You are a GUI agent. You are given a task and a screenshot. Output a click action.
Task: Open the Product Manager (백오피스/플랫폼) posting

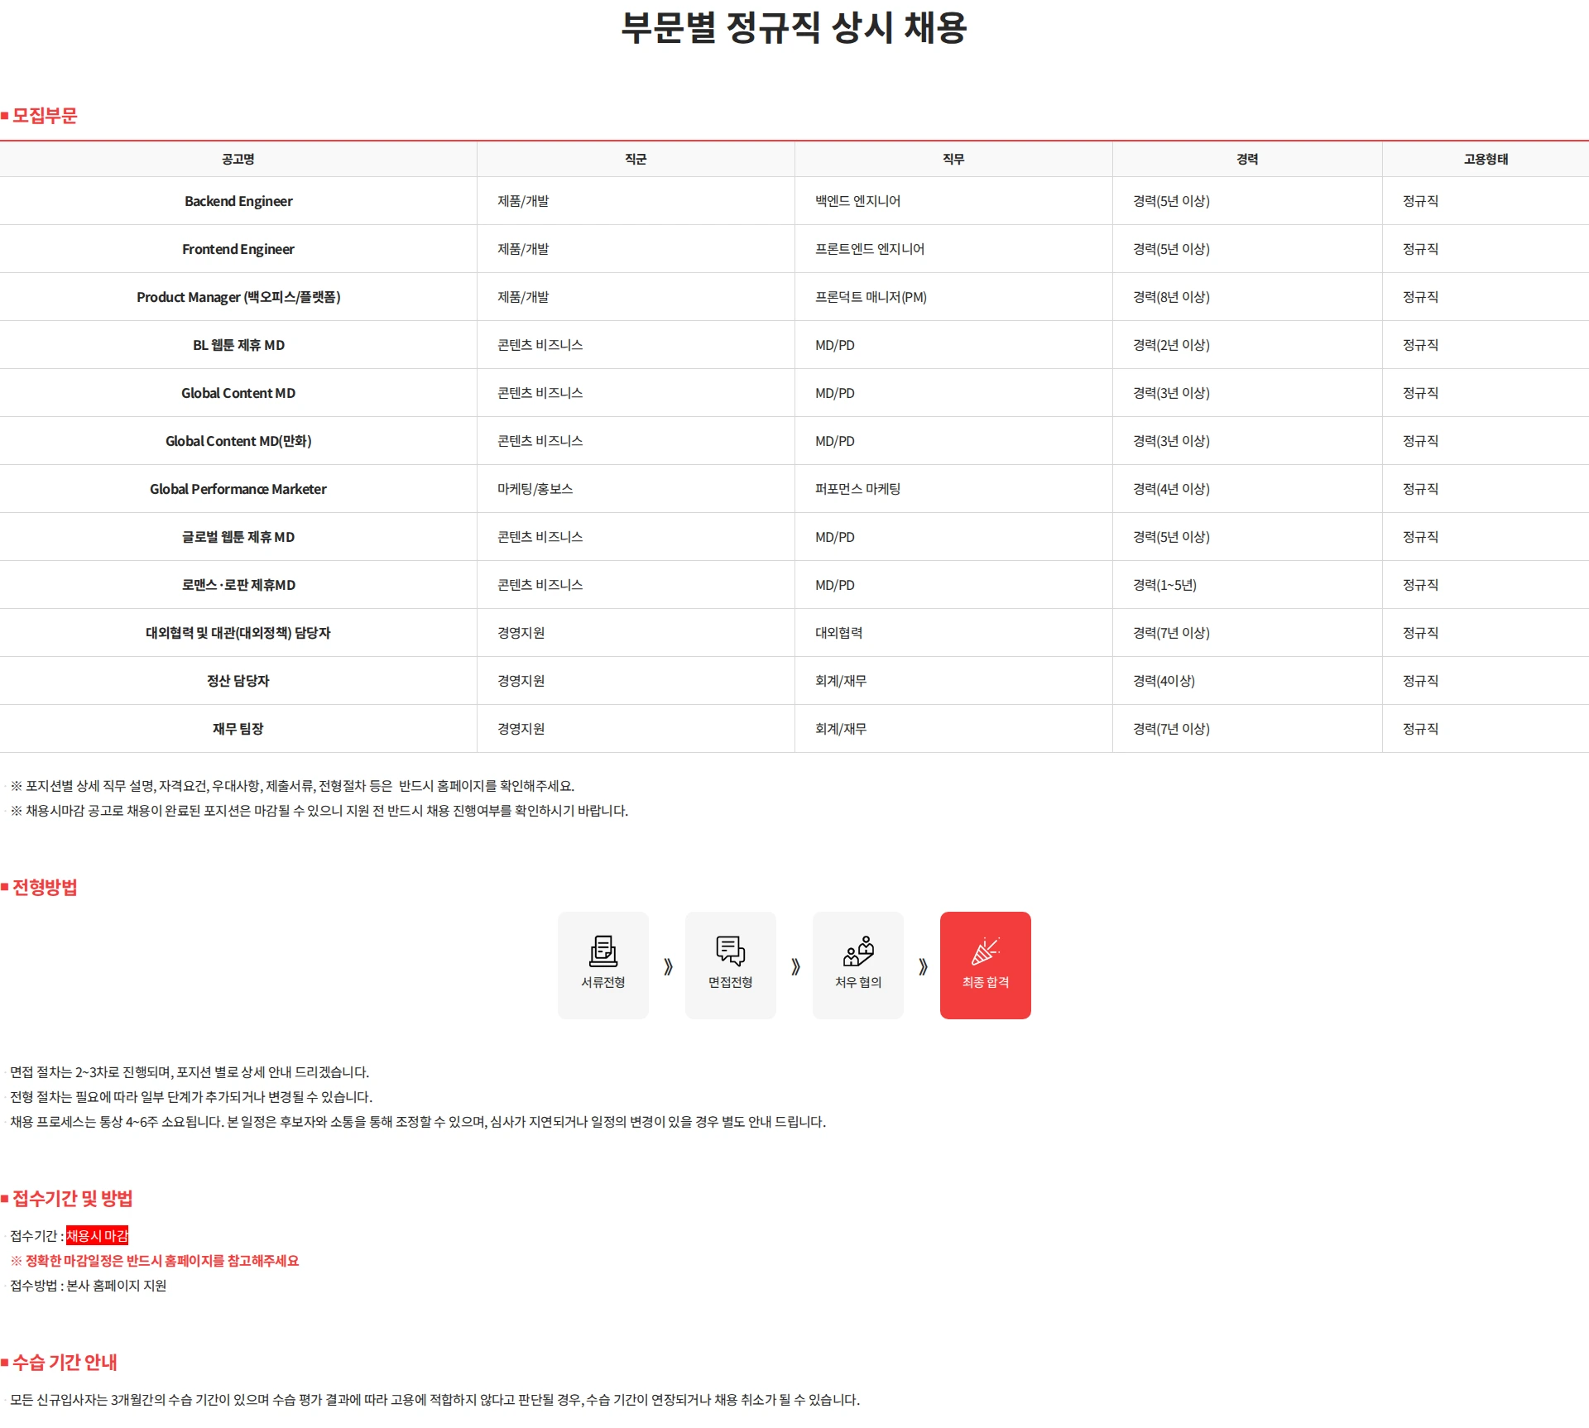238,297
